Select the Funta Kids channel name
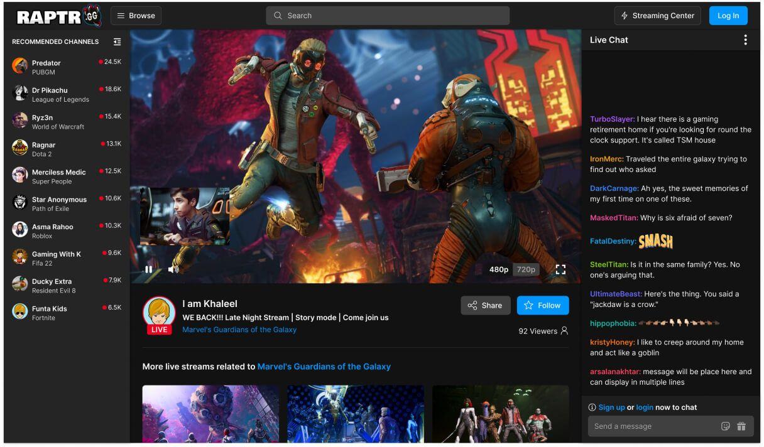764x447 pixels. pos(50,308)
